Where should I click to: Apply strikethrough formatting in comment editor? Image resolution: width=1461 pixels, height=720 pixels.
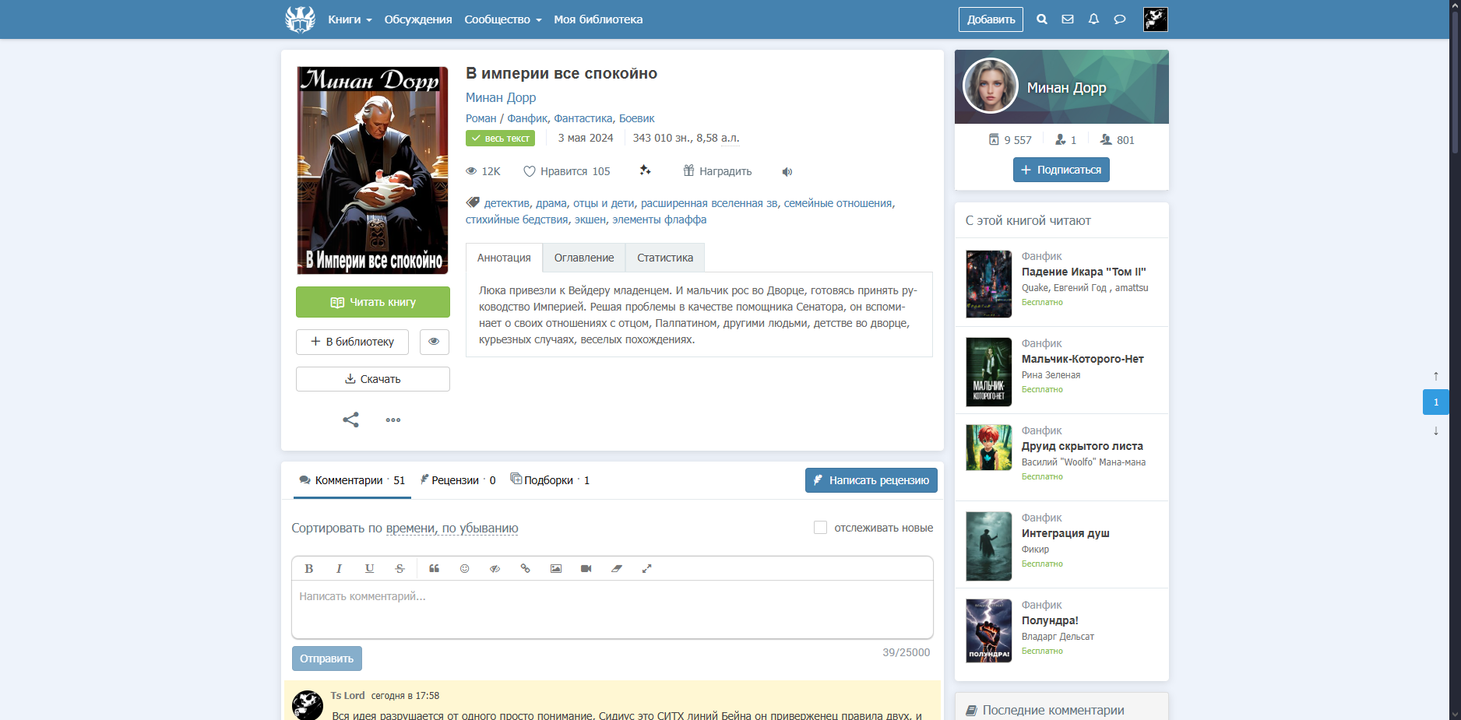click(400, 569)
